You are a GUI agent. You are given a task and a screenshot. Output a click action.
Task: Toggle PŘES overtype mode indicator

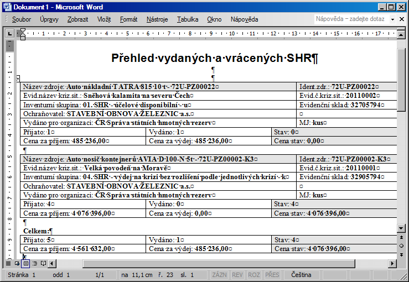click(272, 275)
